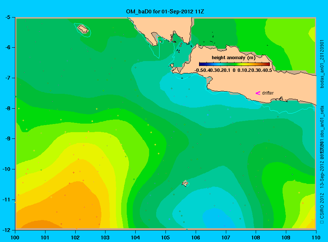Viewport: 328px width, 242px height.
Task: Click the small island near 105.6E, 10.5S
Action: click(185, 183)
